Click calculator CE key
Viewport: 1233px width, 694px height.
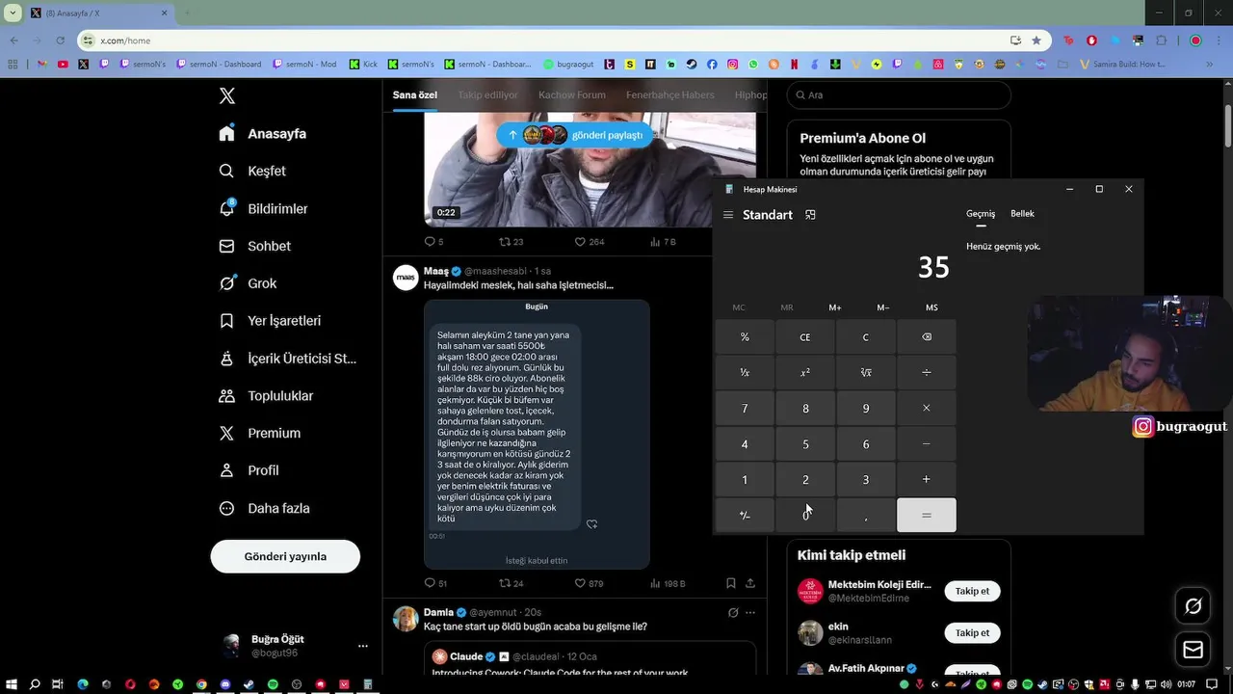coord(805,337)
